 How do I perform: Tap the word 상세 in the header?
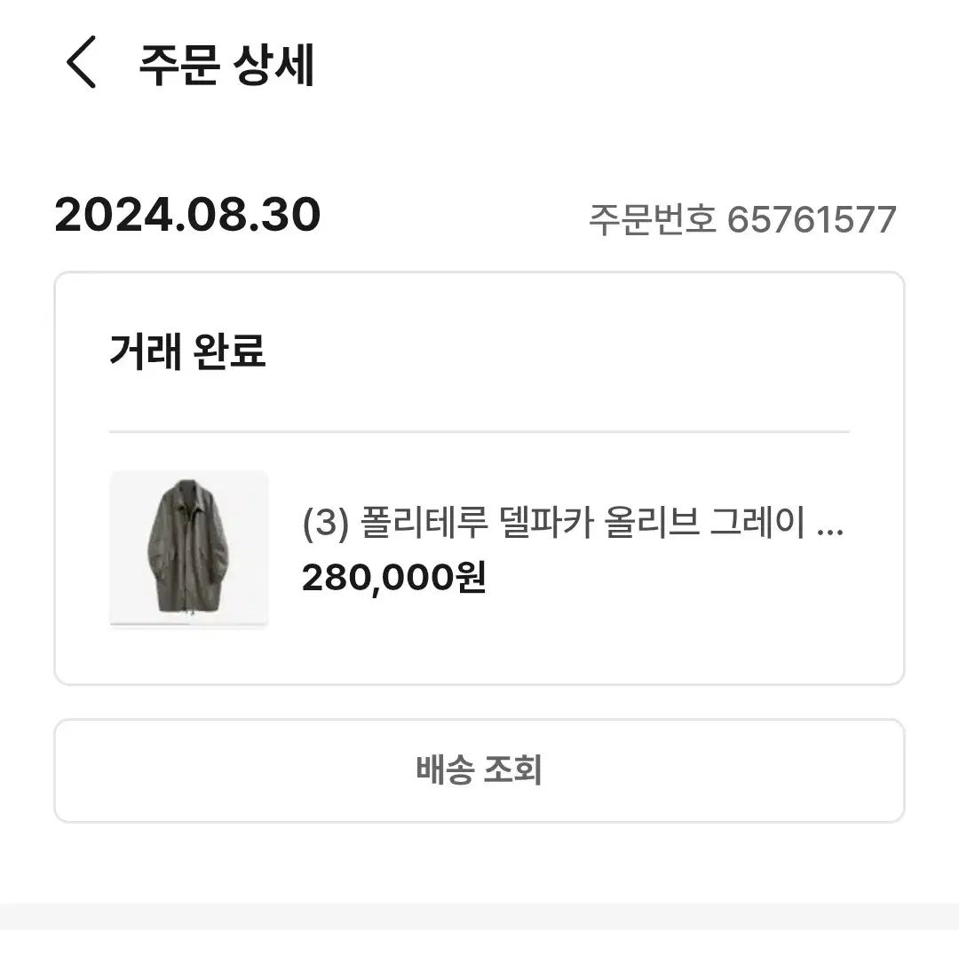coord(273,64)
